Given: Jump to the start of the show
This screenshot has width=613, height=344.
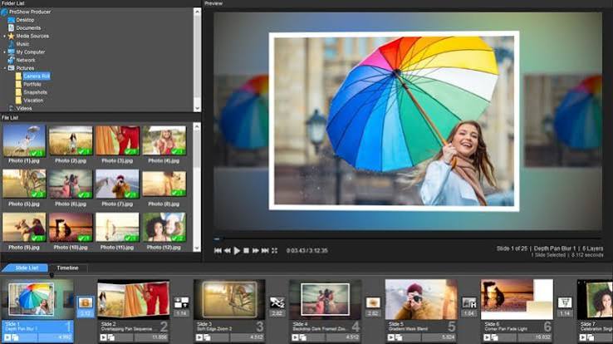Looking at the screenshot, I should click(x=218, y=251).
